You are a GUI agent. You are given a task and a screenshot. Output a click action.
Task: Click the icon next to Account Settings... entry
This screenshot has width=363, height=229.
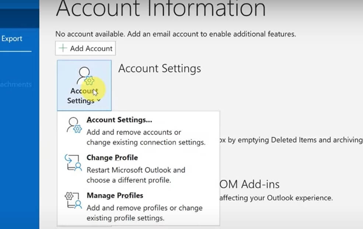[x=74, y=125]
